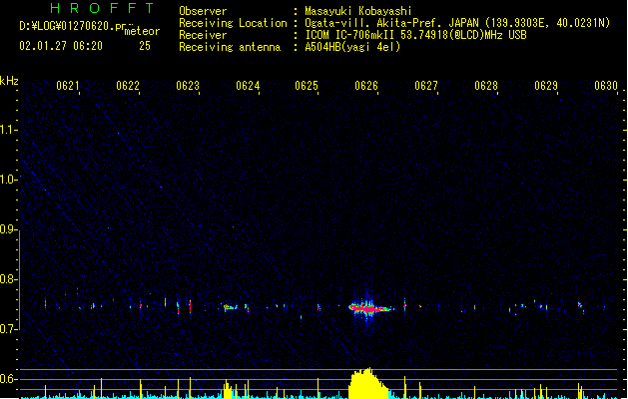Click the 0630 time marker

point(606,86)
